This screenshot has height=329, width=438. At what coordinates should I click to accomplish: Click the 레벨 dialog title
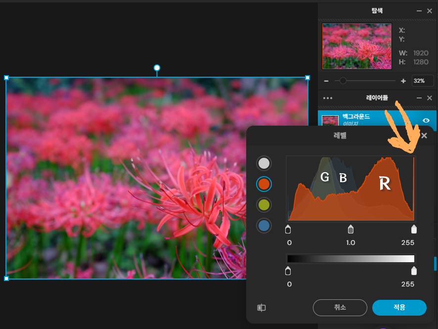pos(340,136)
